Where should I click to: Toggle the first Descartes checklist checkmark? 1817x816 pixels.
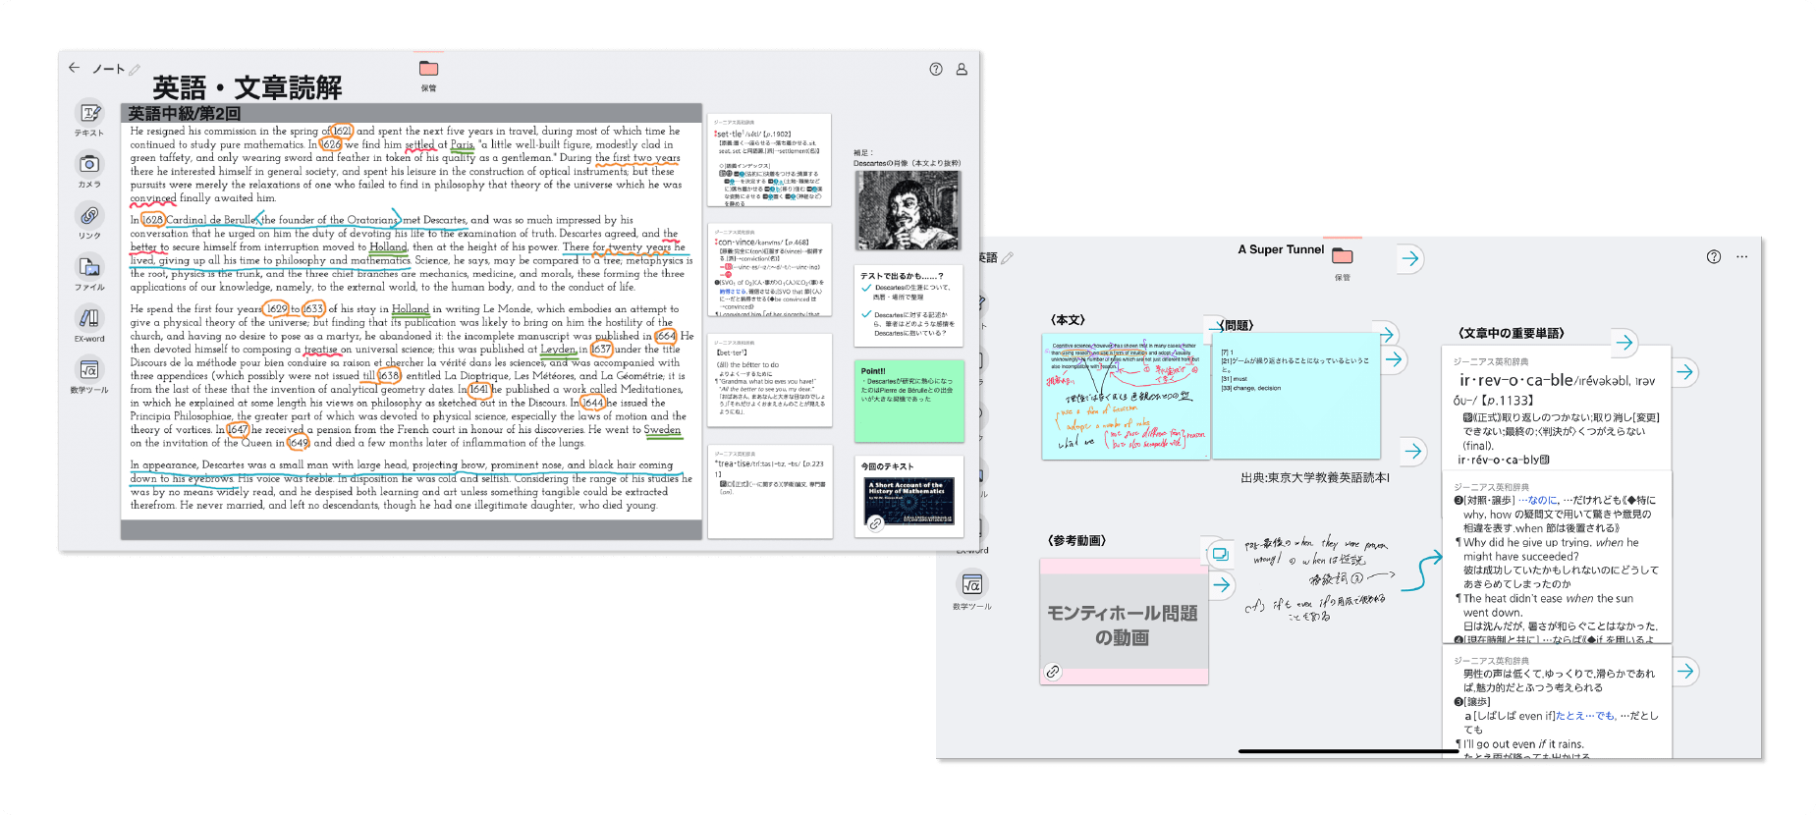coord(866,289)
